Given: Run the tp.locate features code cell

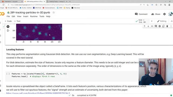Looking at the screenshot, I should tap(8, 74).
